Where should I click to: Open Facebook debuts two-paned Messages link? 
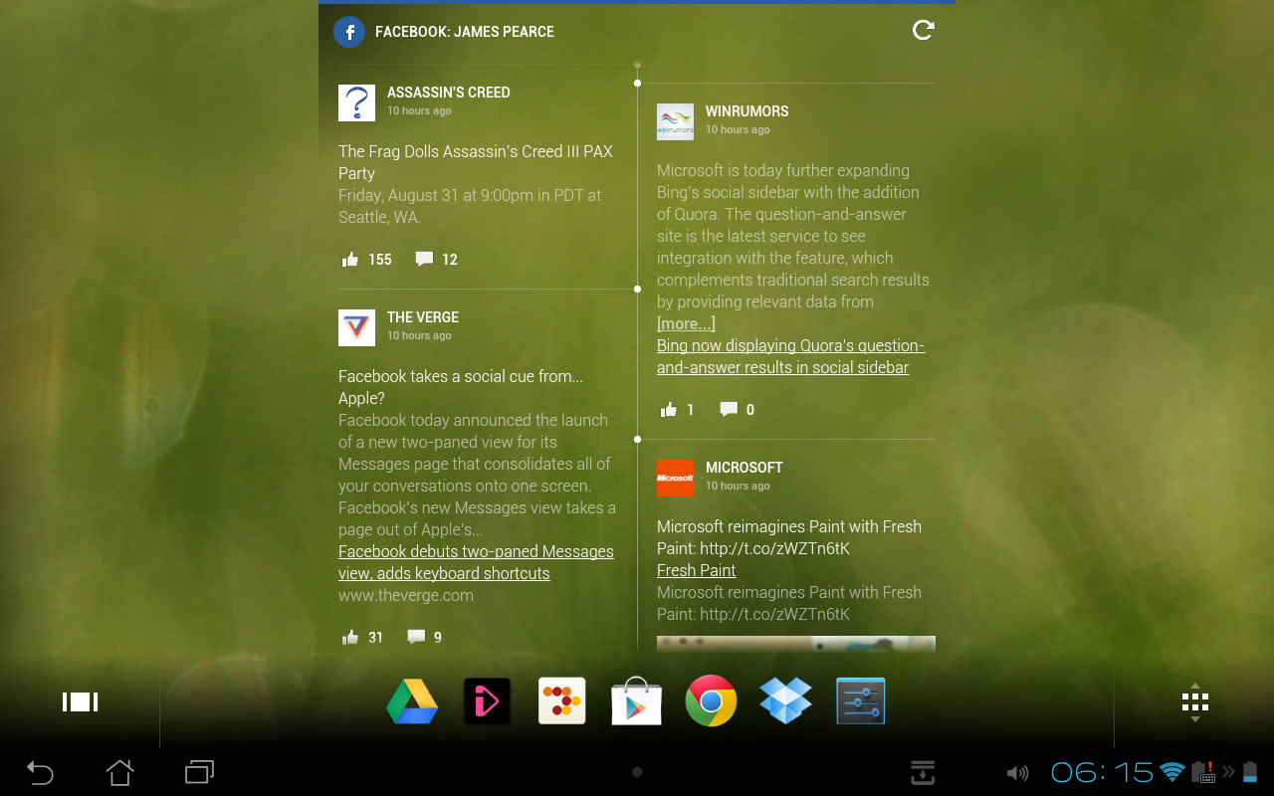click(476, 562)
